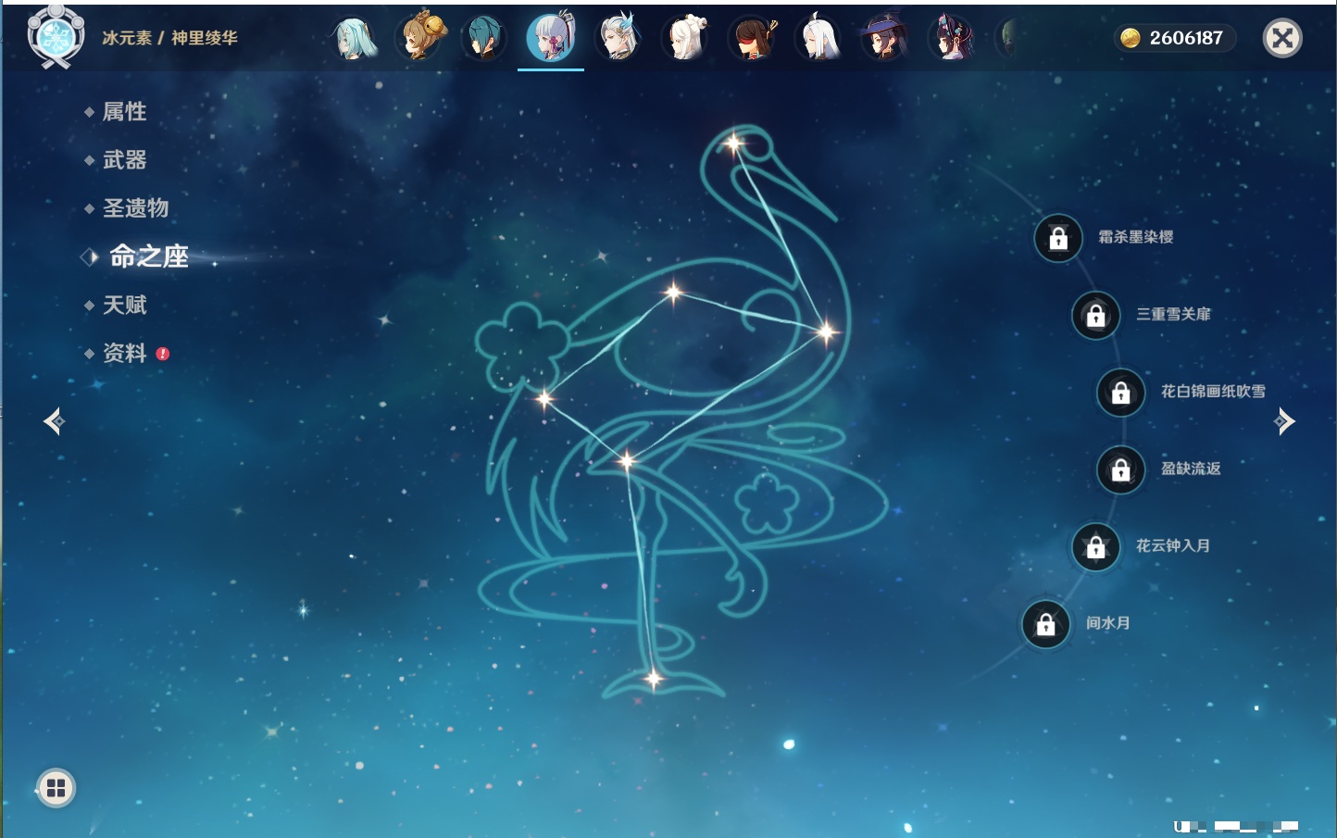The height and width of the screenshot is (838, 1337).
Task: Select the purple witch hat character portrait
Action: (x=885, y=38)
